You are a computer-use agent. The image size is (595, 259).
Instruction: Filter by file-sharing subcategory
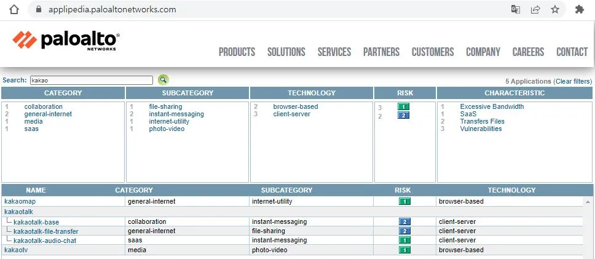tap(165, 106)
